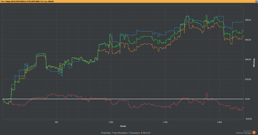This screenshot has height=135, width=258.
Task: Click the $60,00 y-axis label
Action: pyautogui.click(x=248, y=40)
